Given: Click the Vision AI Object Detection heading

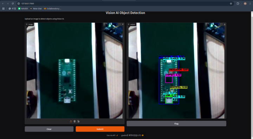Looking at the screenshot, I should (125, 13).
